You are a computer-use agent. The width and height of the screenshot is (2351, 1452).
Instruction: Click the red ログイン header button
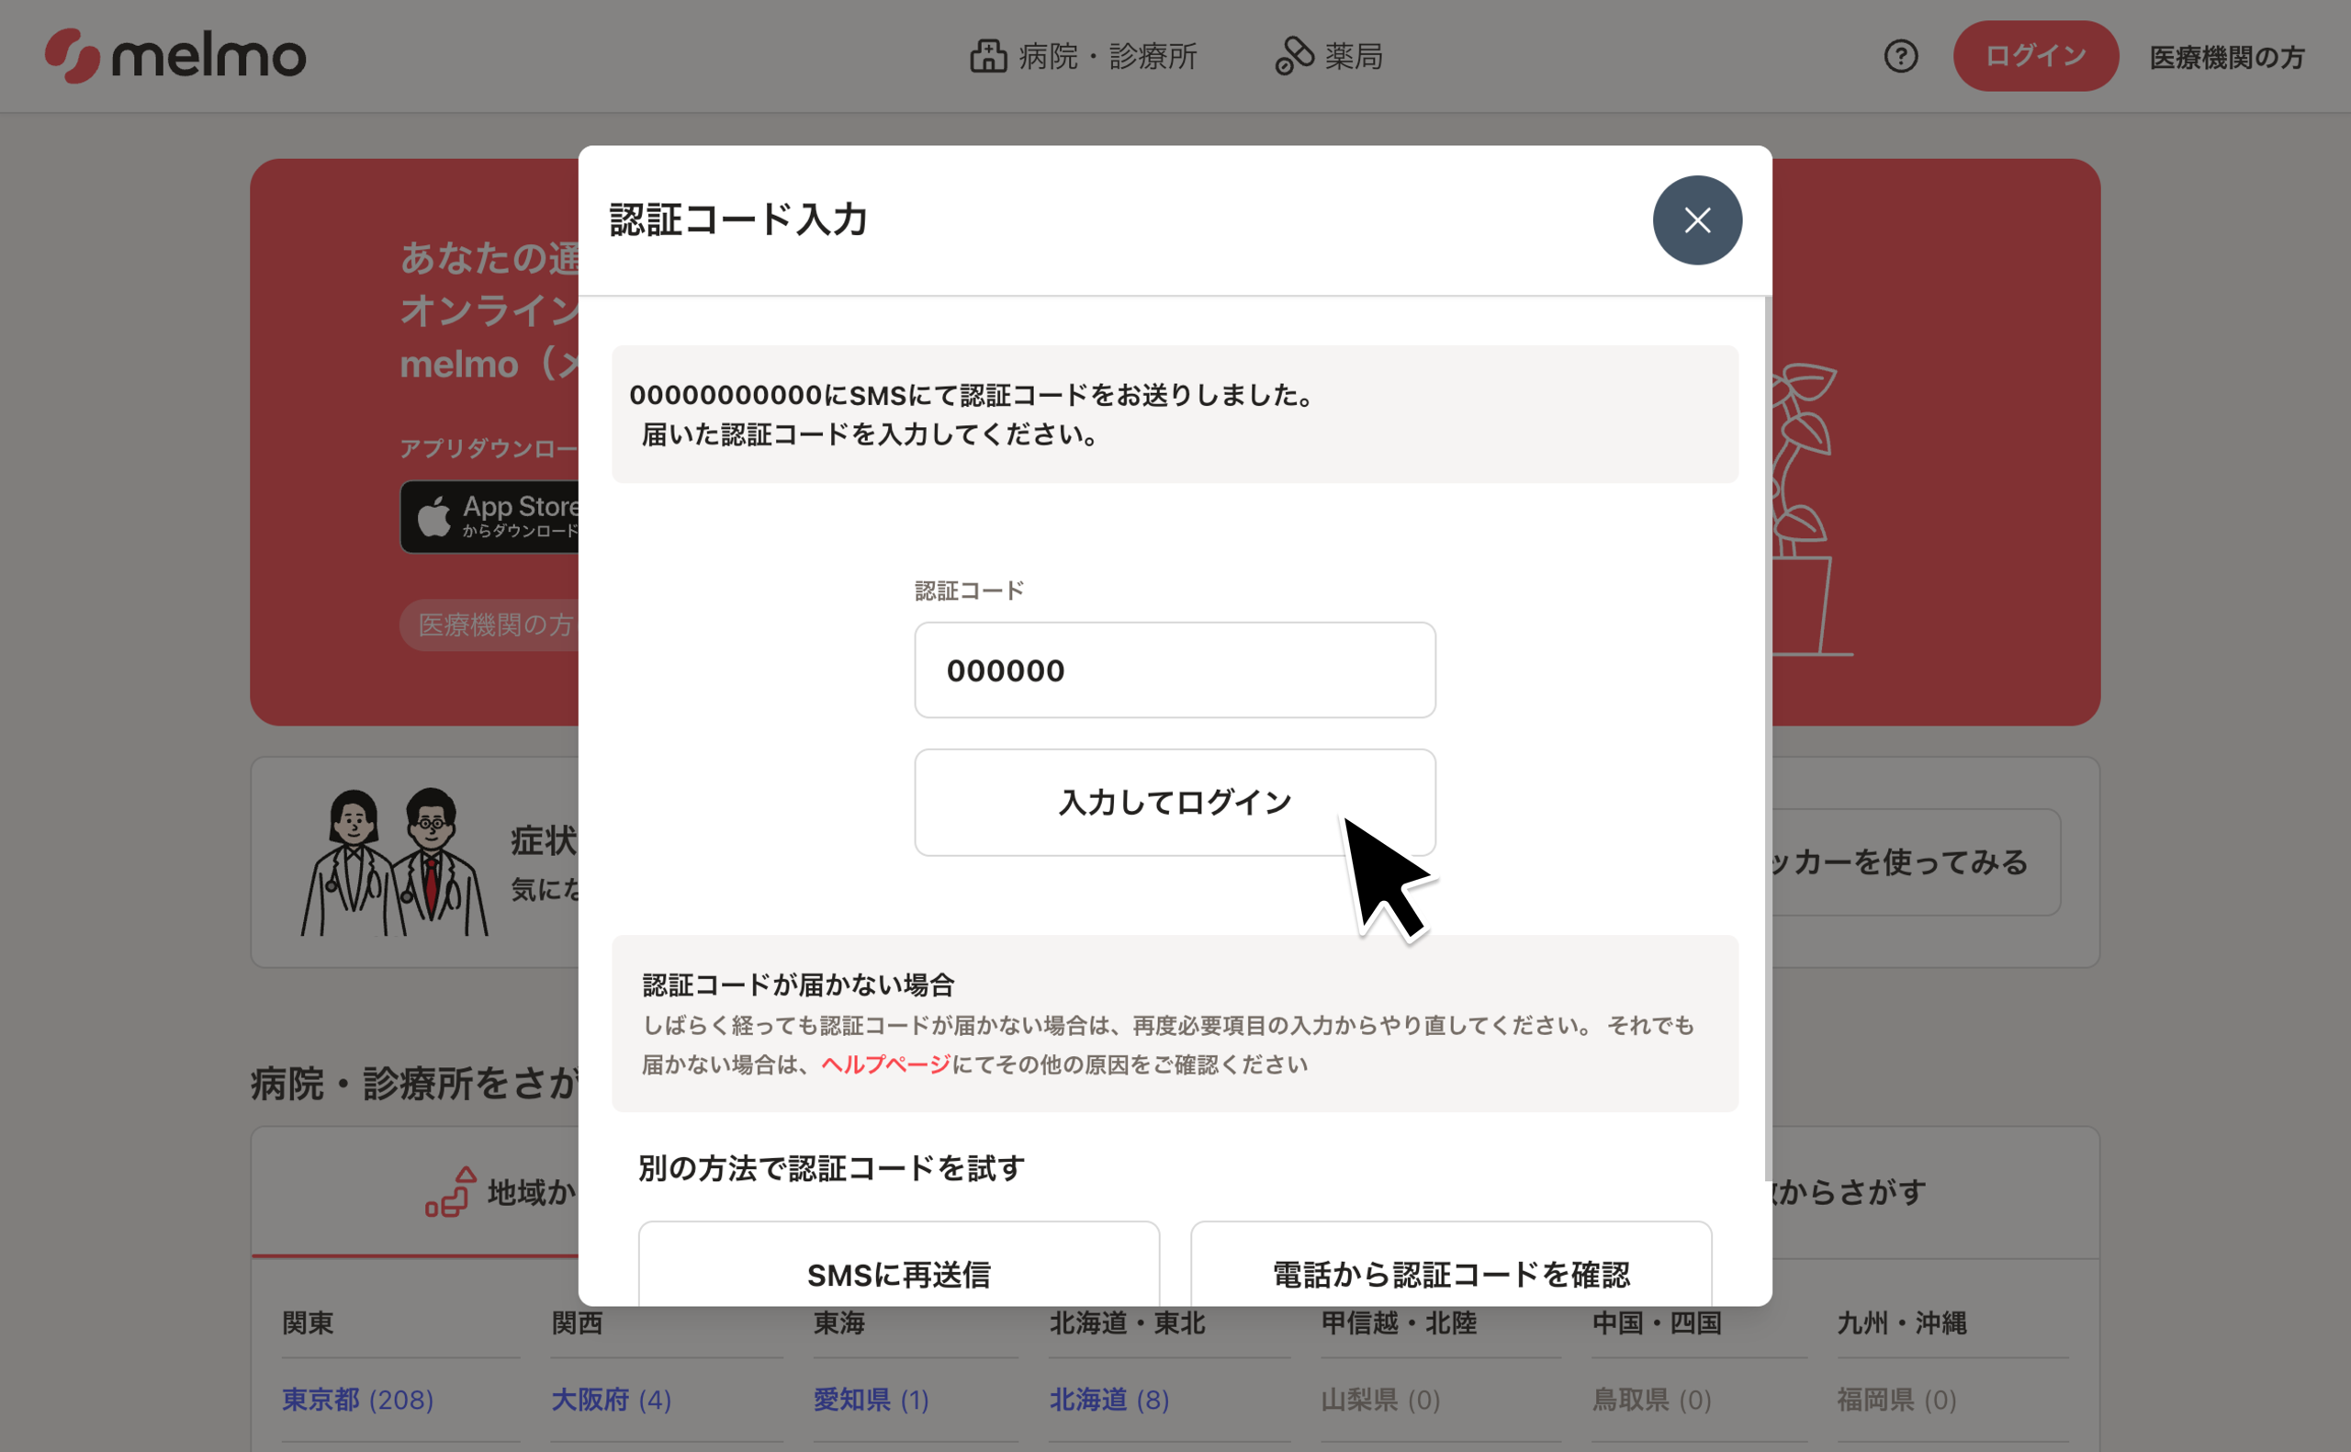(2034, 56)
